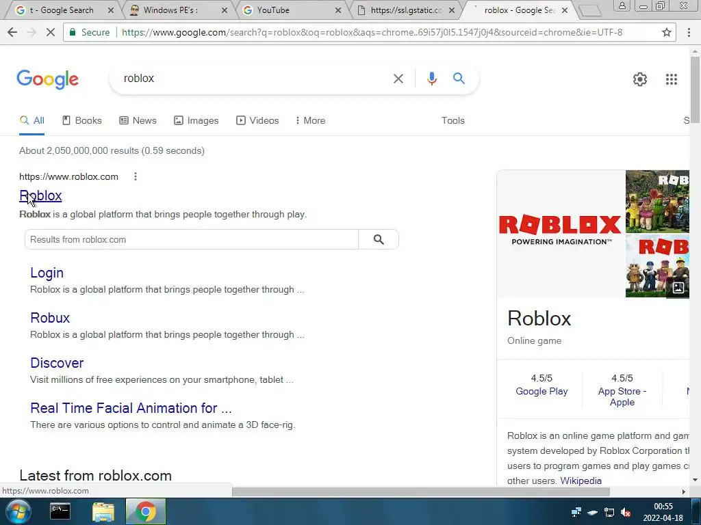
Task: Click the https://www.roblox.com result URL text
Action: click(68, 176)
